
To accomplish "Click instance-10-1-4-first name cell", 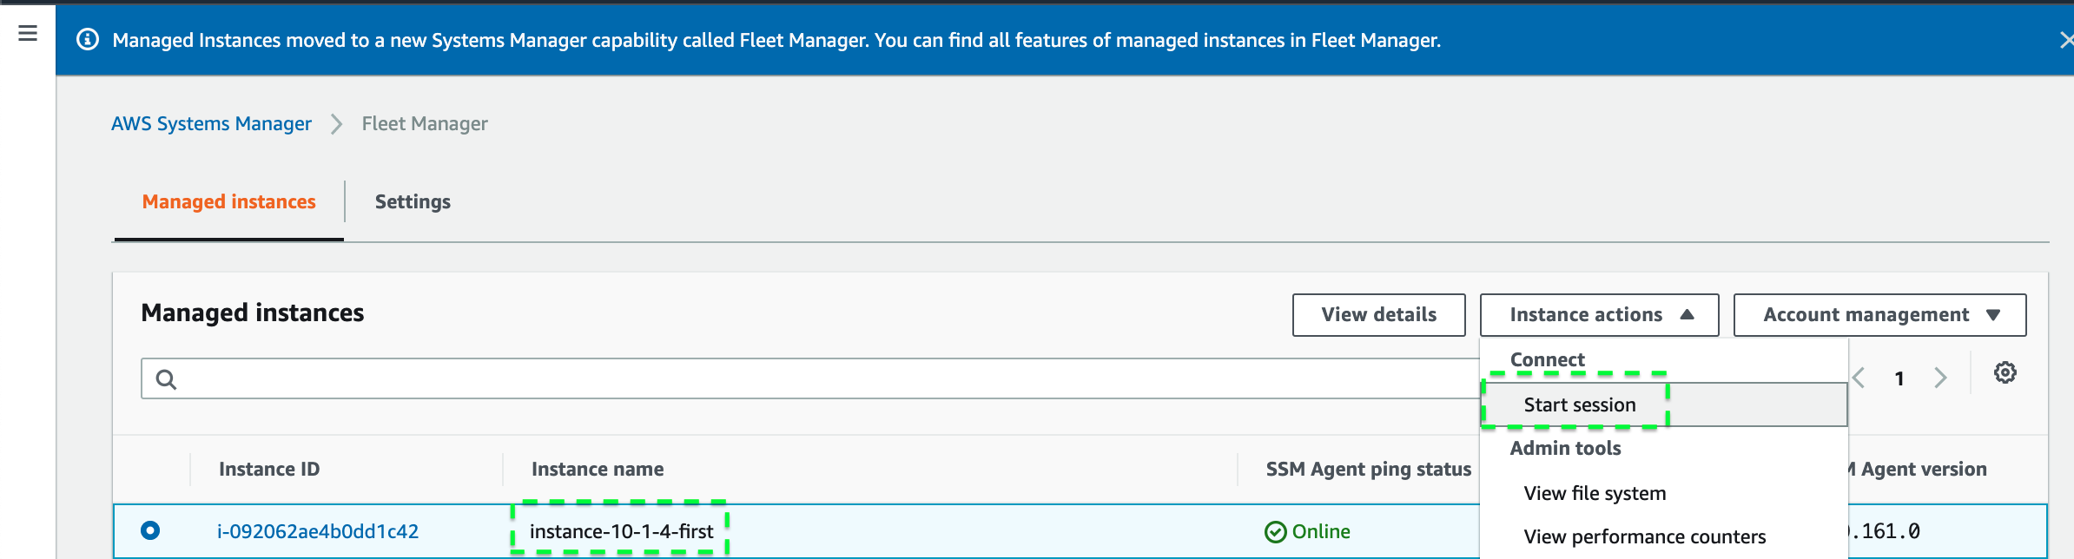I will (x=621, y=531).
